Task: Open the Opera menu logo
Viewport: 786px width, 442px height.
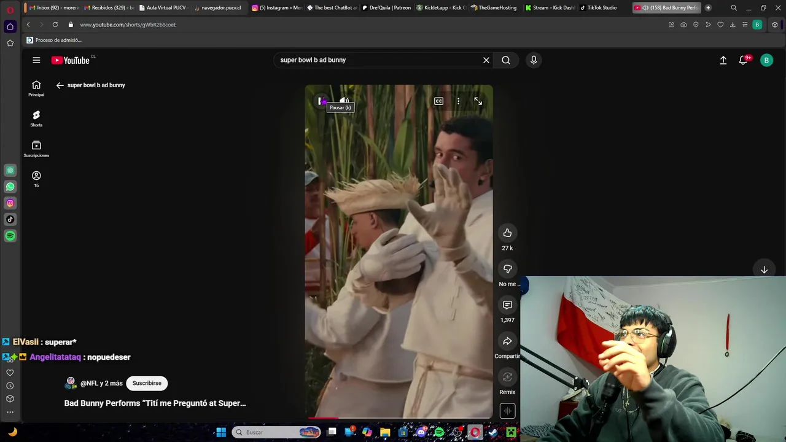Action: (10, 9)
